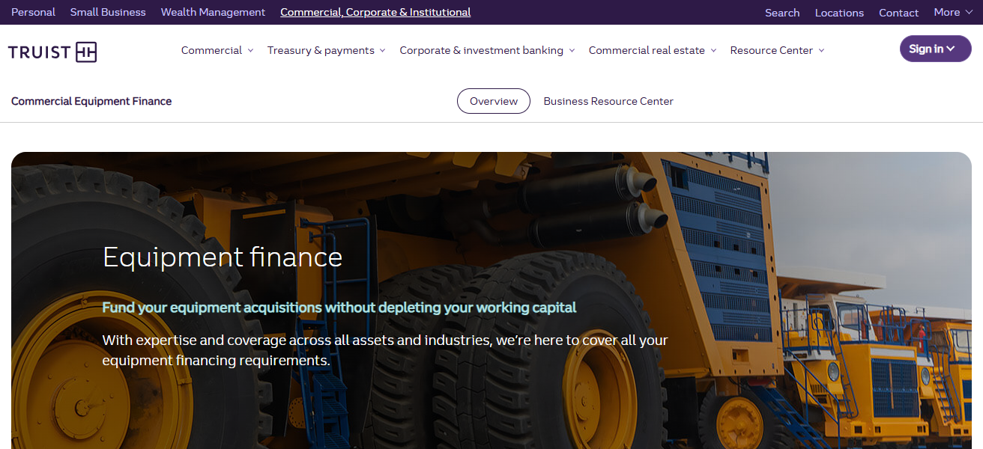This screenshot has width=983, height=449.
Task: Select the Overview pill
Action: [x=493, y=100]
